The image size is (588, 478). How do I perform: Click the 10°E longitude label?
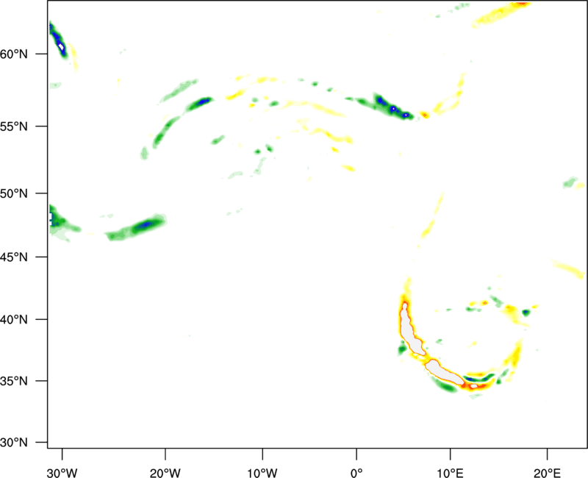(450, 473)
